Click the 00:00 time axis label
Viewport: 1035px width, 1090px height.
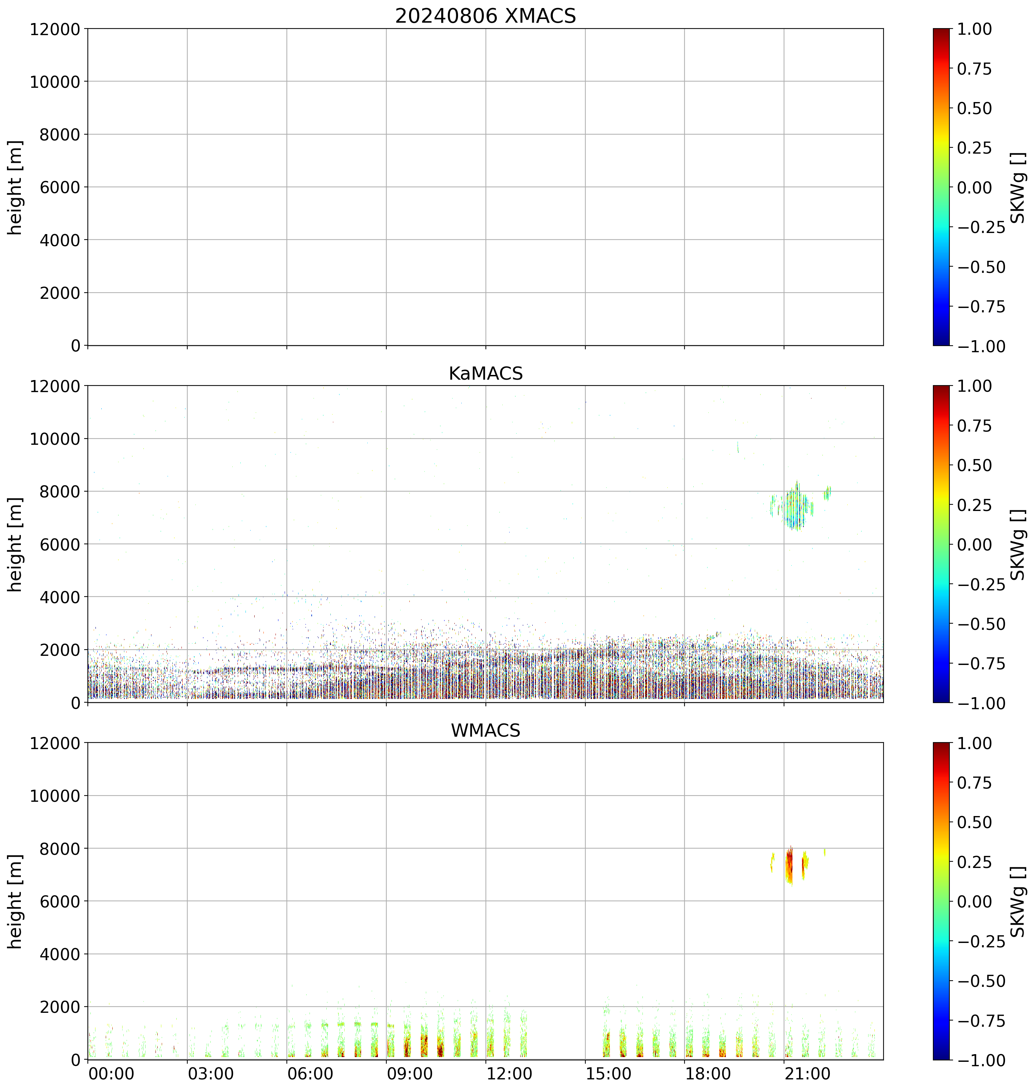[x=112, y=1074]
